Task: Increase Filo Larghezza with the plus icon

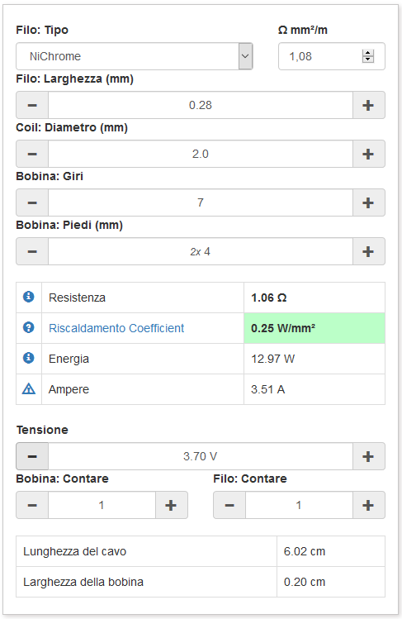Action: (368, 105)
